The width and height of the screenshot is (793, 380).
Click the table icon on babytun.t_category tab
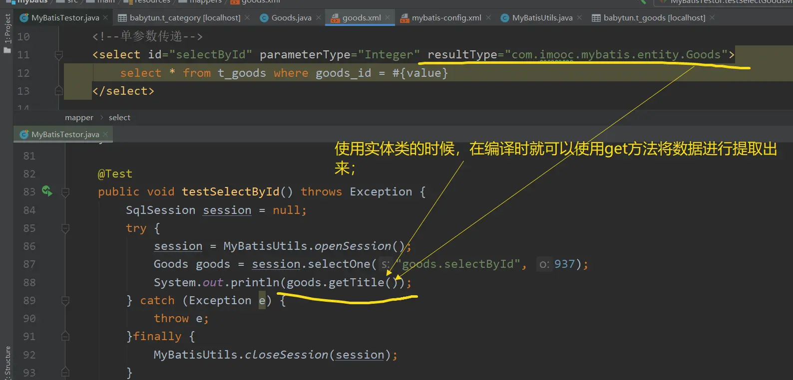click(122, 18)
